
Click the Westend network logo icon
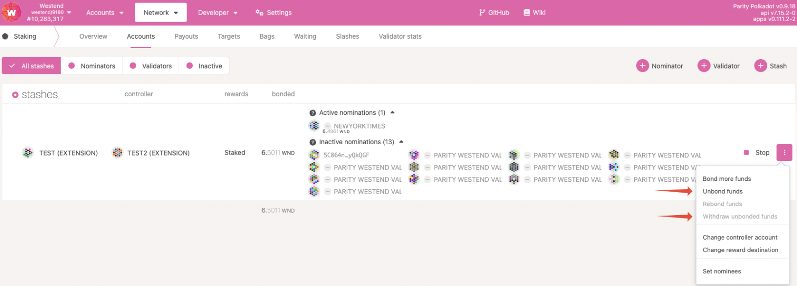tap(11, 12)
